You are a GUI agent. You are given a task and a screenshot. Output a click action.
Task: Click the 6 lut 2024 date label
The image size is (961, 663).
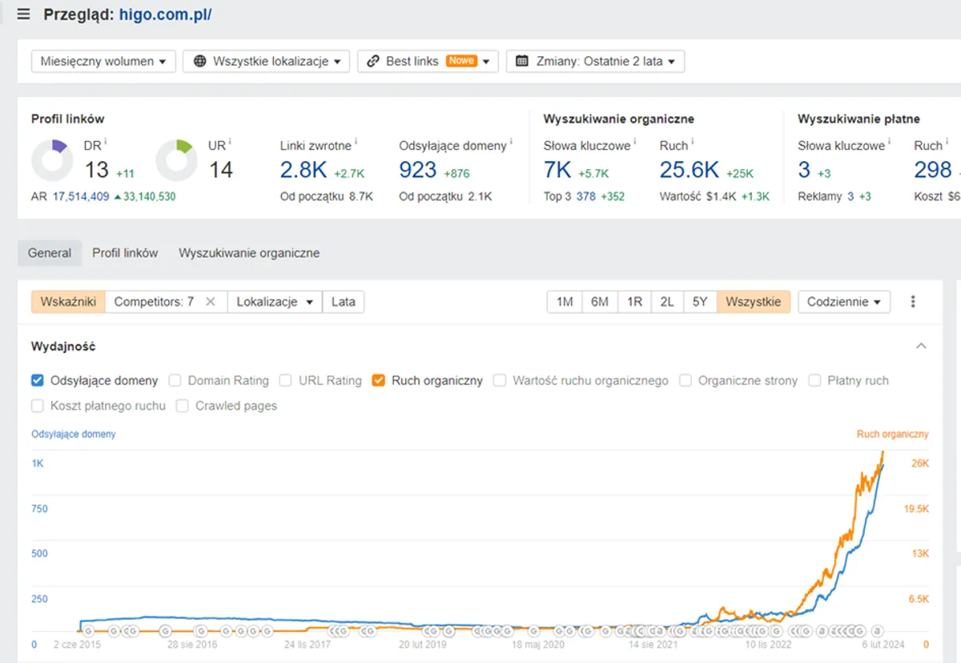[885, 645]
